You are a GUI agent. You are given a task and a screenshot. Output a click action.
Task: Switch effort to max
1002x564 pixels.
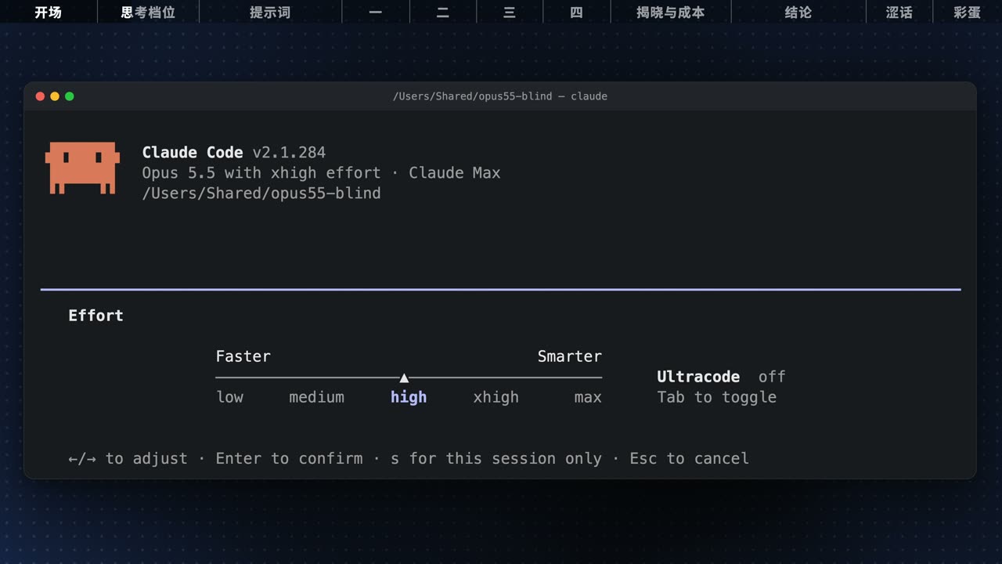click(588, 397)
